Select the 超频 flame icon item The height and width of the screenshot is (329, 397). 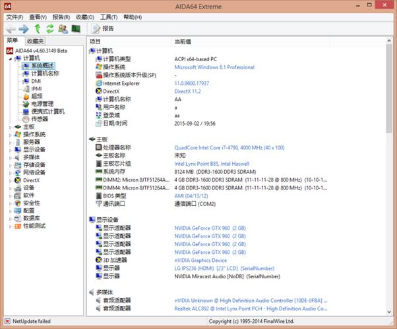coord(26,96)
